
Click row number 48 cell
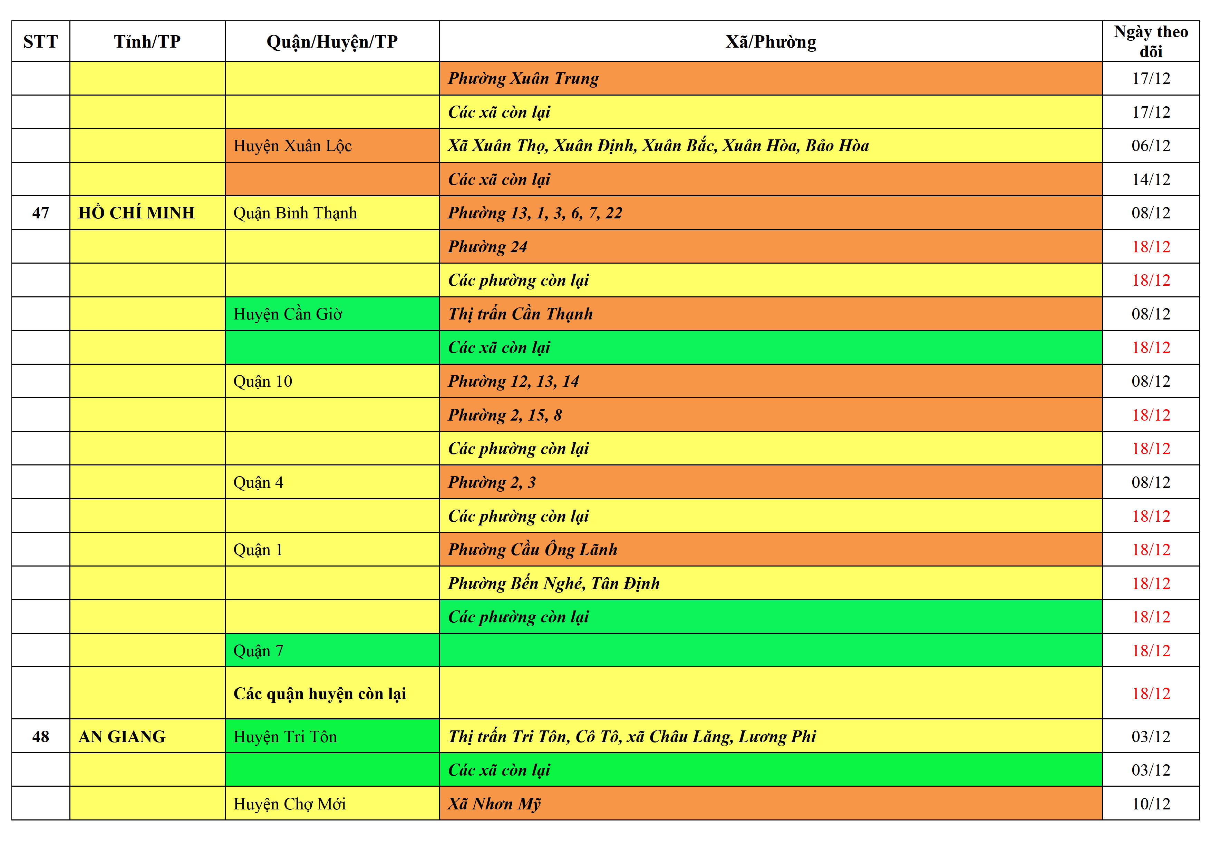point(41,736)
